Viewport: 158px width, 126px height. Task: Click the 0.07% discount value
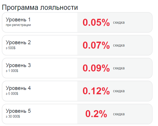click(x=96, y=45)
